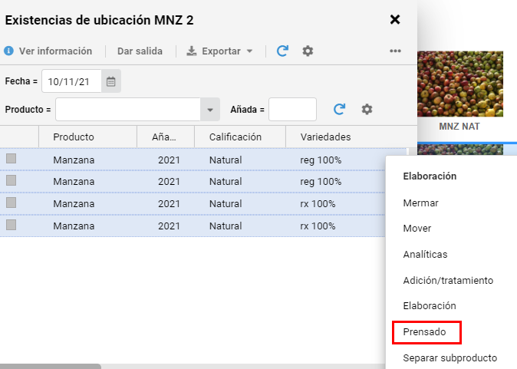Click reg 100% in the second row

pos(321,181)
